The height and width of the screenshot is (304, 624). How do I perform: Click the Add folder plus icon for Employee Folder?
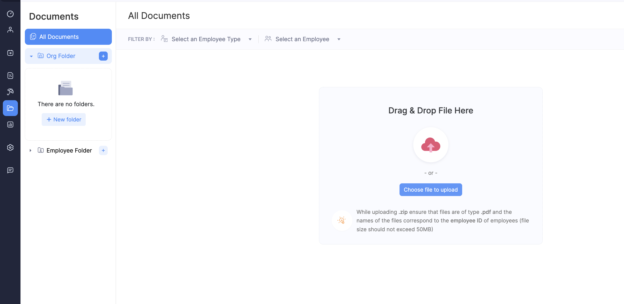(103, 150)
